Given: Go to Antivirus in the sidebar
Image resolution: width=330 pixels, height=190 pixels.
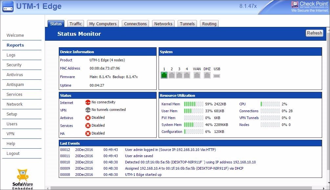Looking at the screenshot, I should 15,75.
